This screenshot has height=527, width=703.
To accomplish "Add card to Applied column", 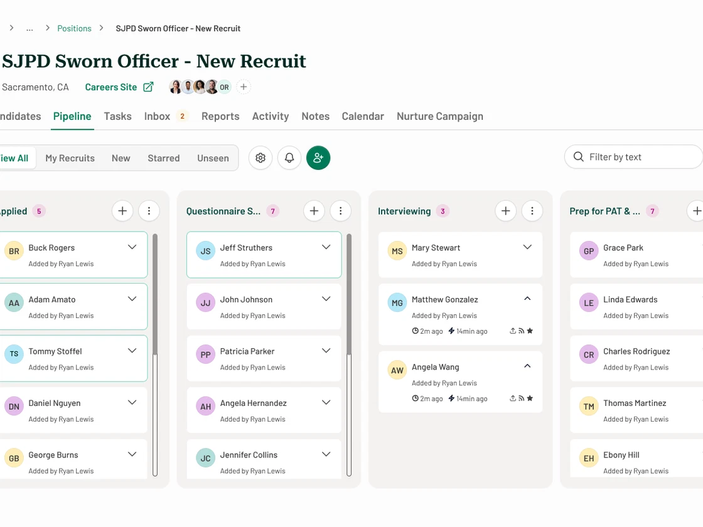I will [x=122, y=211].
